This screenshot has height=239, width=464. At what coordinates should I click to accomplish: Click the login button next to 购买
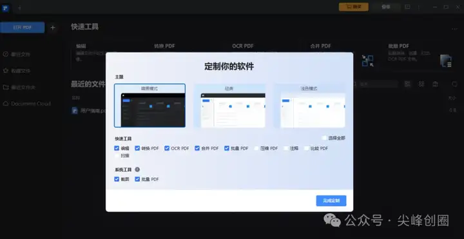(x=386, y=7)
